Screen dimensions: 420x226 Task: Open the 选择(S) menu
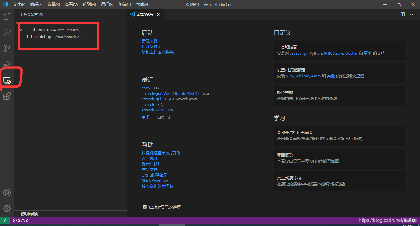(54, 5)
